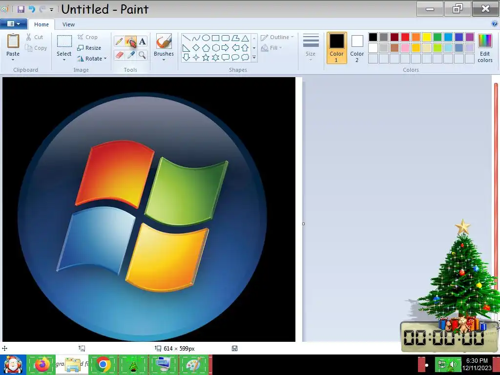Click the Select tool button
The height and width of the screenshot is (375, 500).
[64, 44]
